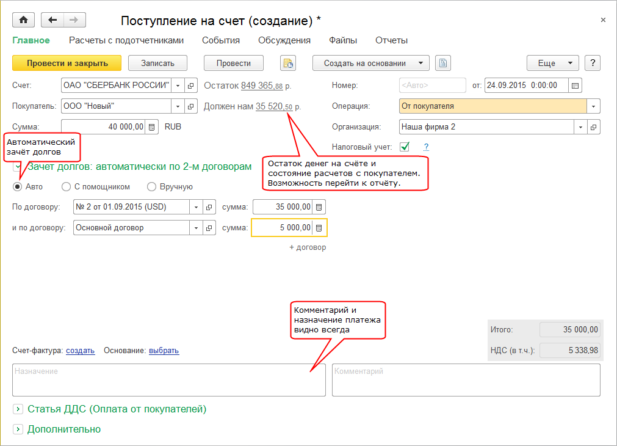
Task: Open the Операция dropdown list
Action: (x=594, y=106)
